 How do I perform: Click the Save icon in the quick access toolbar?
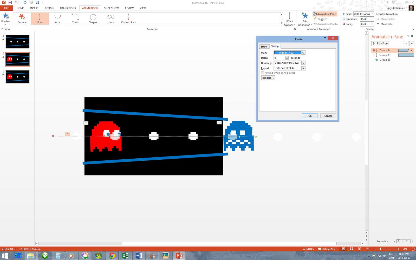click(10, 2)
